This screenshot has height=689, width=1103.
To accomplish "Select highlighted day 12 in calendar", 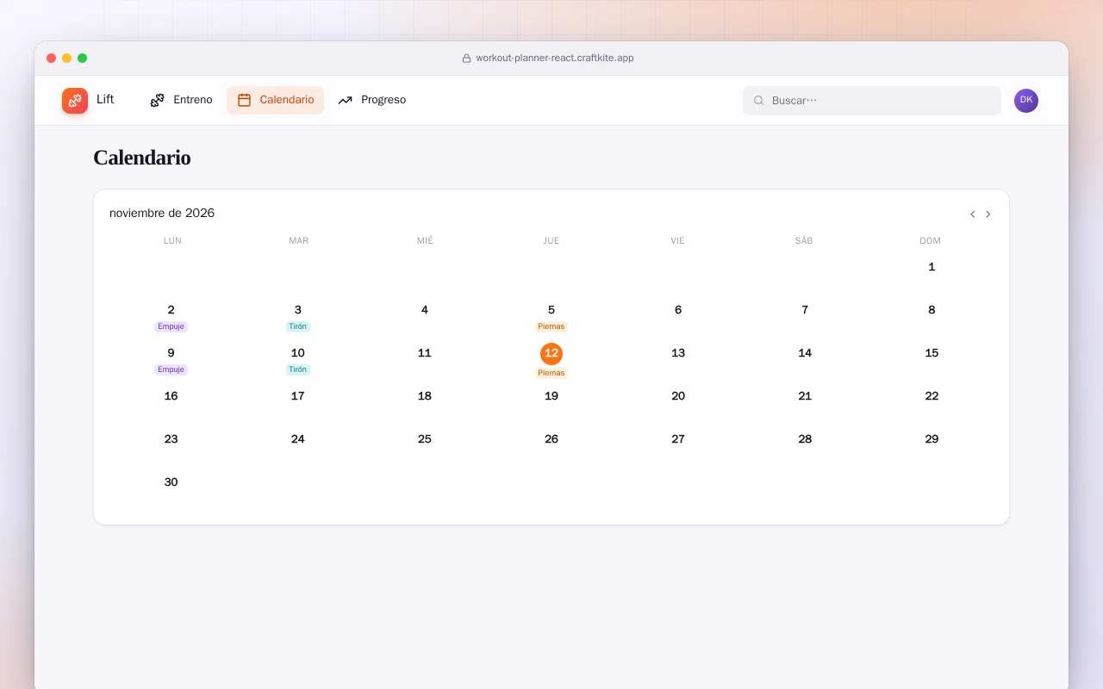I will [x=551, y=353].
